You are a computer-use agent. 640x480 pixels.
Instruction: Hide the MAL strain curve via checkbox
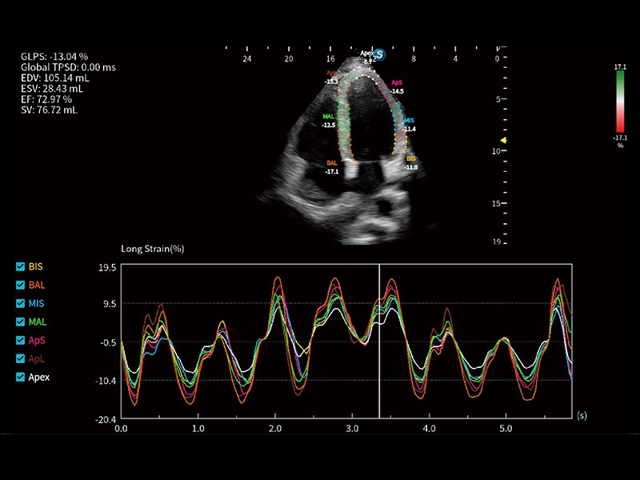tap(20, 322)
